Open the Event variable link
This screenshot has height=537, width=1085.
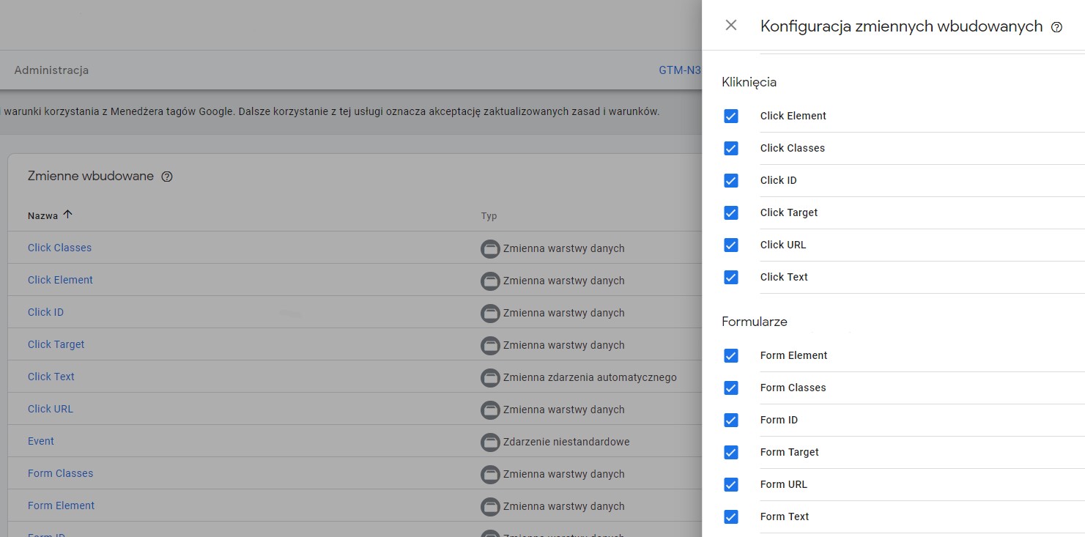click(41, 441)
